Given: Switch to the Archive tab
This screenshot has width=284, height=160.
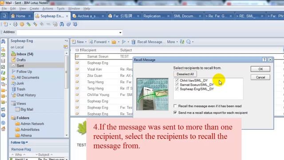Looking at the screenshot, I should [x=89, y=16].
